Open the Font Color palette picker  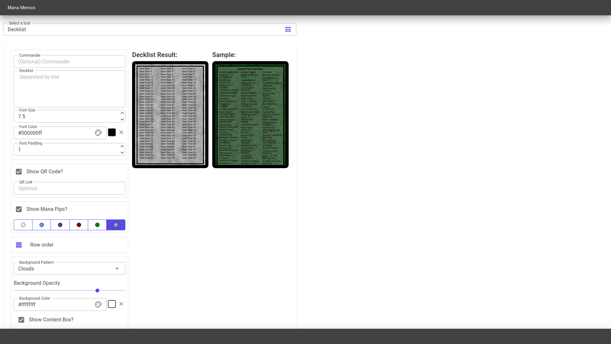[98, 133]
